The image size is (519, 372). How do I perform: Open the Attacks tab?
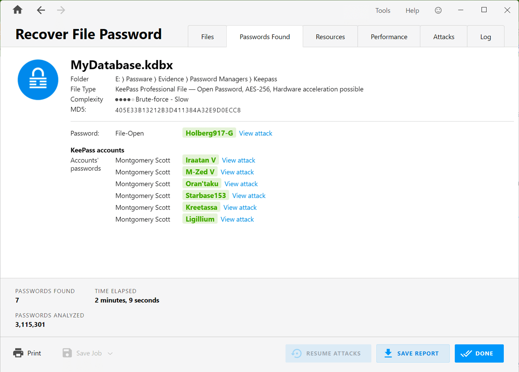click(443, 36)
